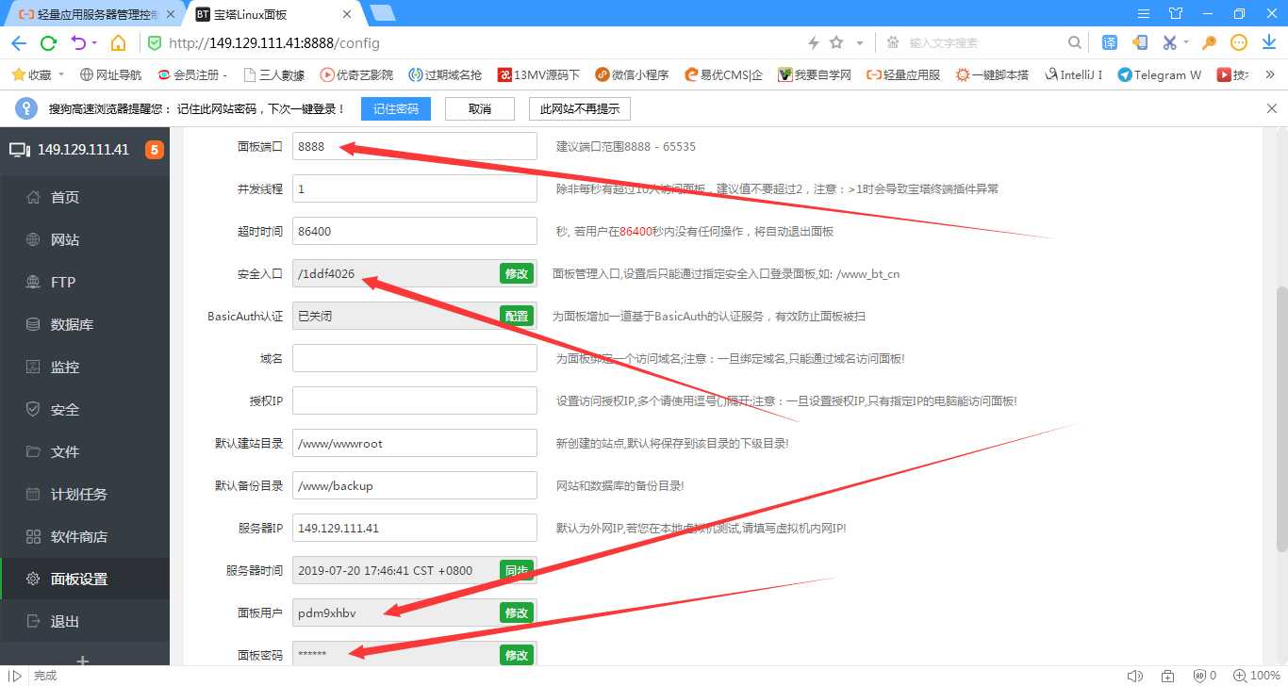
Task: Click 修改 button for 安全入口
Action: 517,273
